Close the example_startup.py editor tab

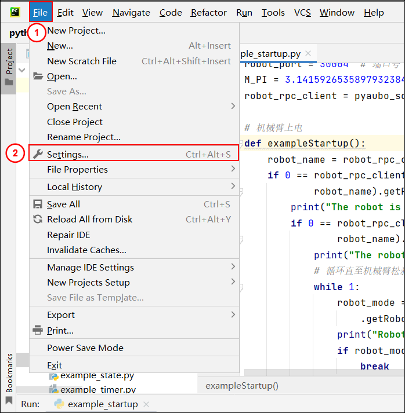(x=308, y=53)
